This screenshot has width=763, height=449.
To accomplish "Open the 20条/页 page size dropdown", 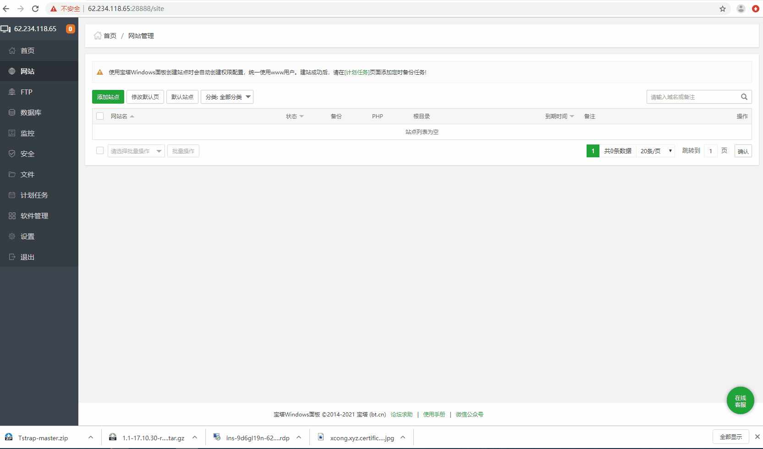I will point(656,151).
